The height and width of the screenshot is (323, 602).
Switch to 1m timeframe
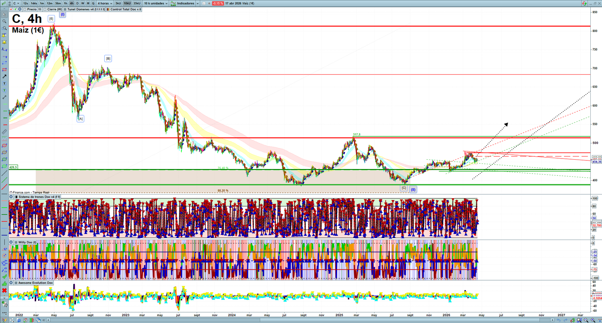(x=42, y=3)
